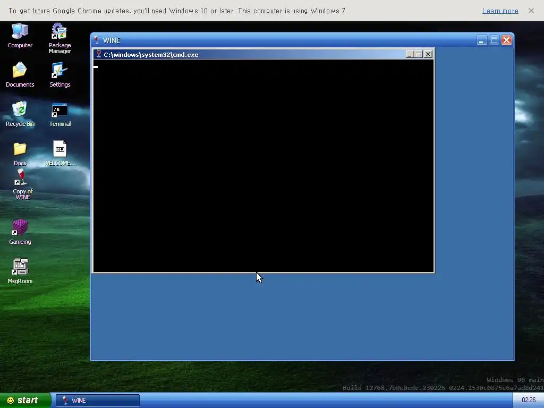
Task: Maximize the cmd.exe window
Action: pyautogui.click(x=419, y=54)
